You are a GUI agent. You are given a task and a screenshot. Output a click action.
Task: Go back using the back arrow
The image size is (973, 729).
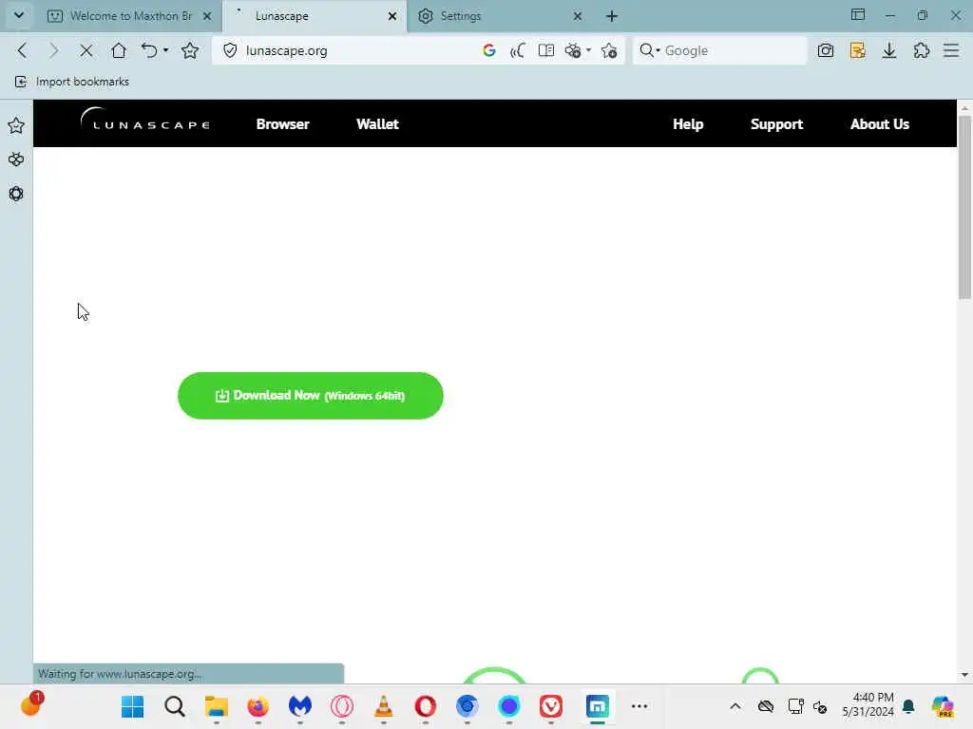(23, 50)
